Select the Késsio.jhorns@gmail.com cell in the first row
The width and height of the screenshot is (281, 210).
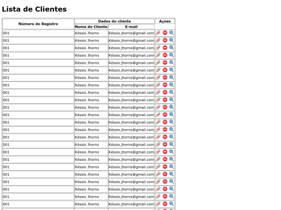click(131, 33)
